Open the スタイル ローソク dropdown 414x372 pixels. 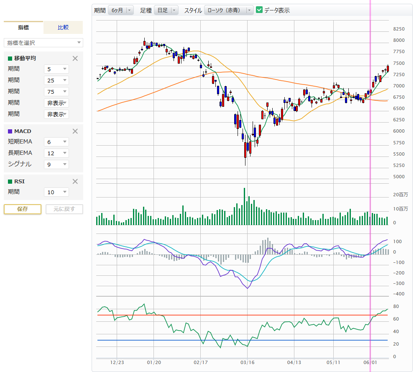(229, 10)
